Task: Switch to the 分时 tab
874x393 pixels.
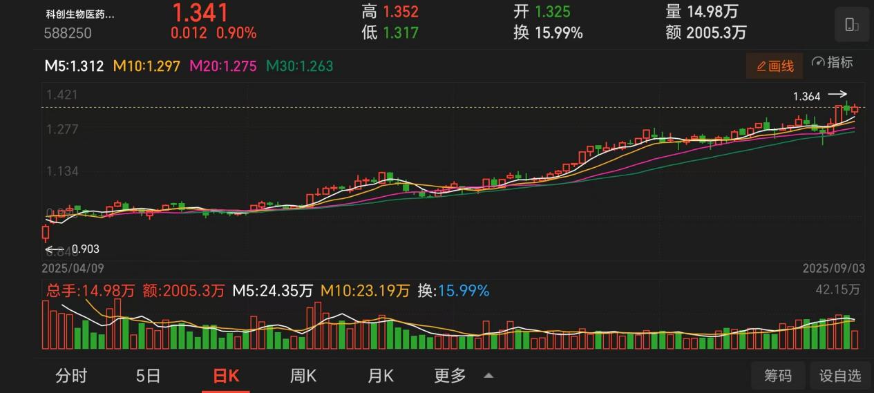Action: click(71, 376)
